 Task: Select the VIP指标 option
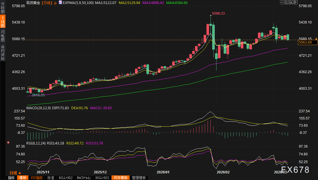[37, 178]
